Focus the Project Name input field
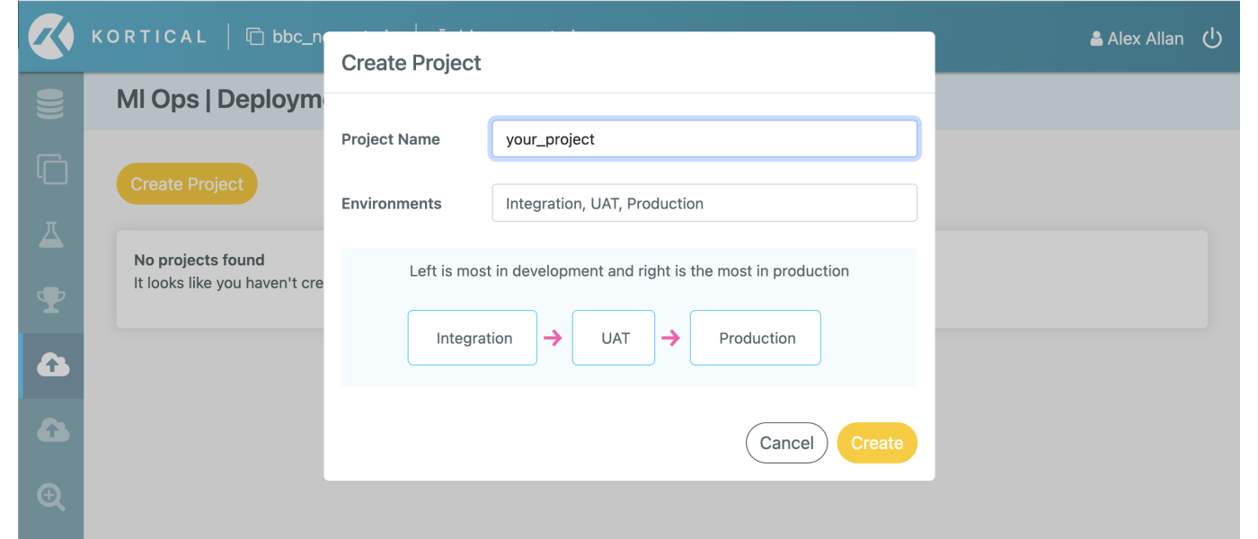 click(x=704, y=138)
